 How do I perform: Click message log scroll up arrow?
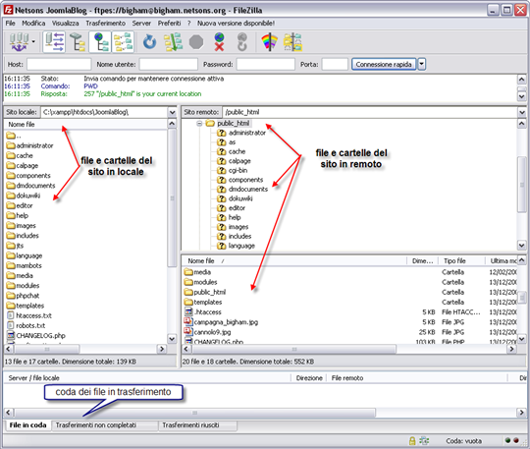point(522,80)
